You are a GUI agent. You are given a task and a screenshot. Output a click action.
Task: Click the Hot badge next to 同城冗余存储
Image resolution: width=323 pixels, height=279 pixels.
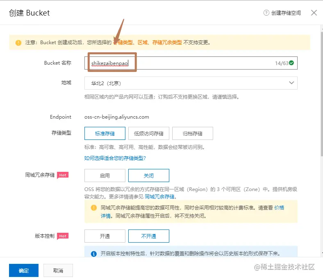(x=63, y=175)
